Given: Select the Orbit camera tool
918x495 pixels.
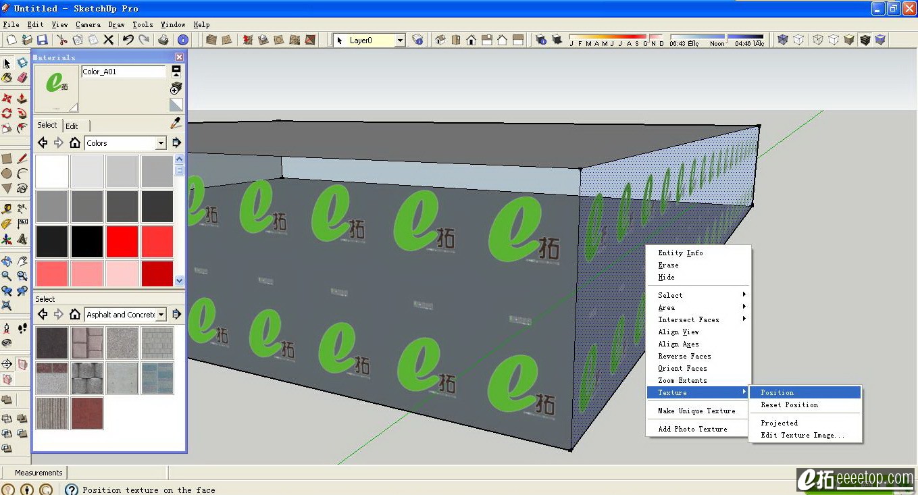Looking at the screenshot, I should 7,261.
